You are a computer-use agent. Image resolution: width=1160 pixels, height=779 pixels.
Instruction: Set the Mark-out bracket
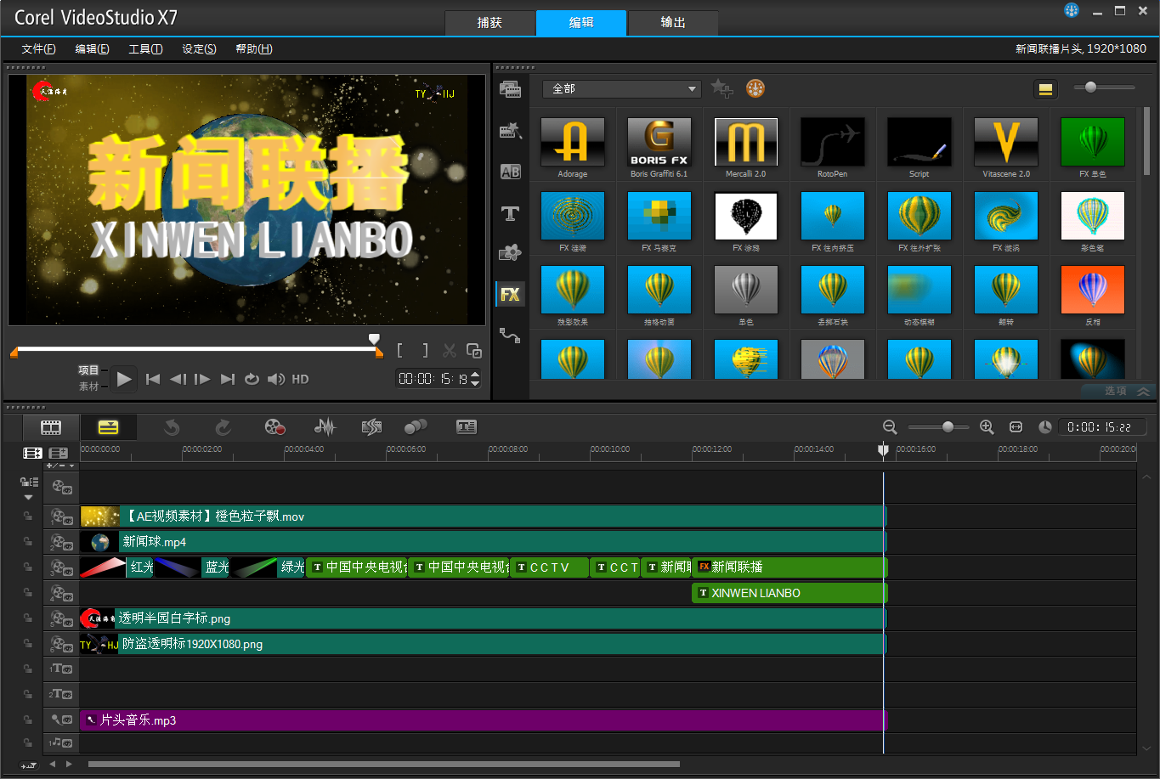[425, 351]
